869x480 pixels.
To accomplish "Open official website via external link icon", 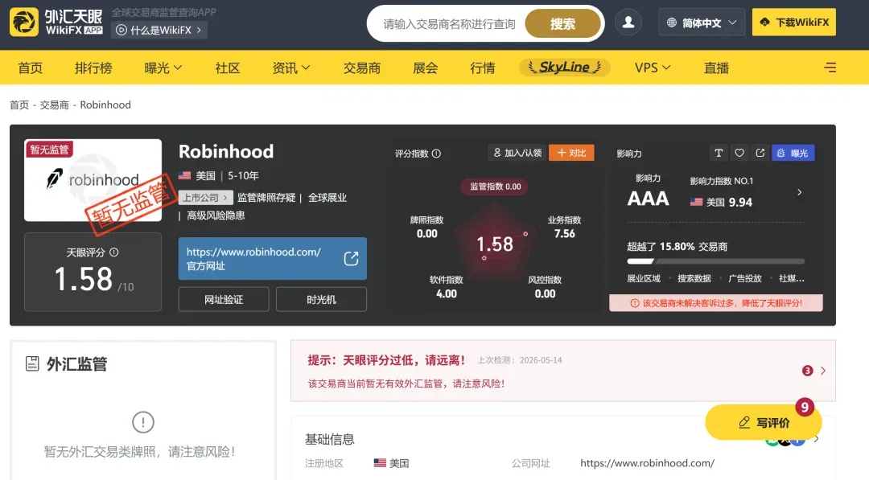I will click(x=351, y=259).
